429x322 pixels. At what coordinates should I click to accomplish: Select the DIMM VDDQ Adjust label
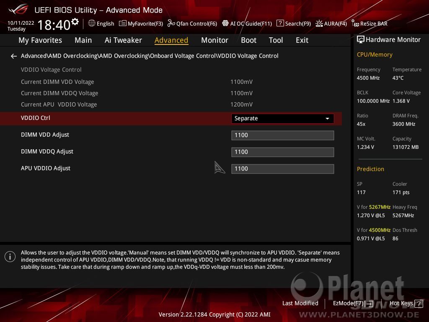coord(47,151)
